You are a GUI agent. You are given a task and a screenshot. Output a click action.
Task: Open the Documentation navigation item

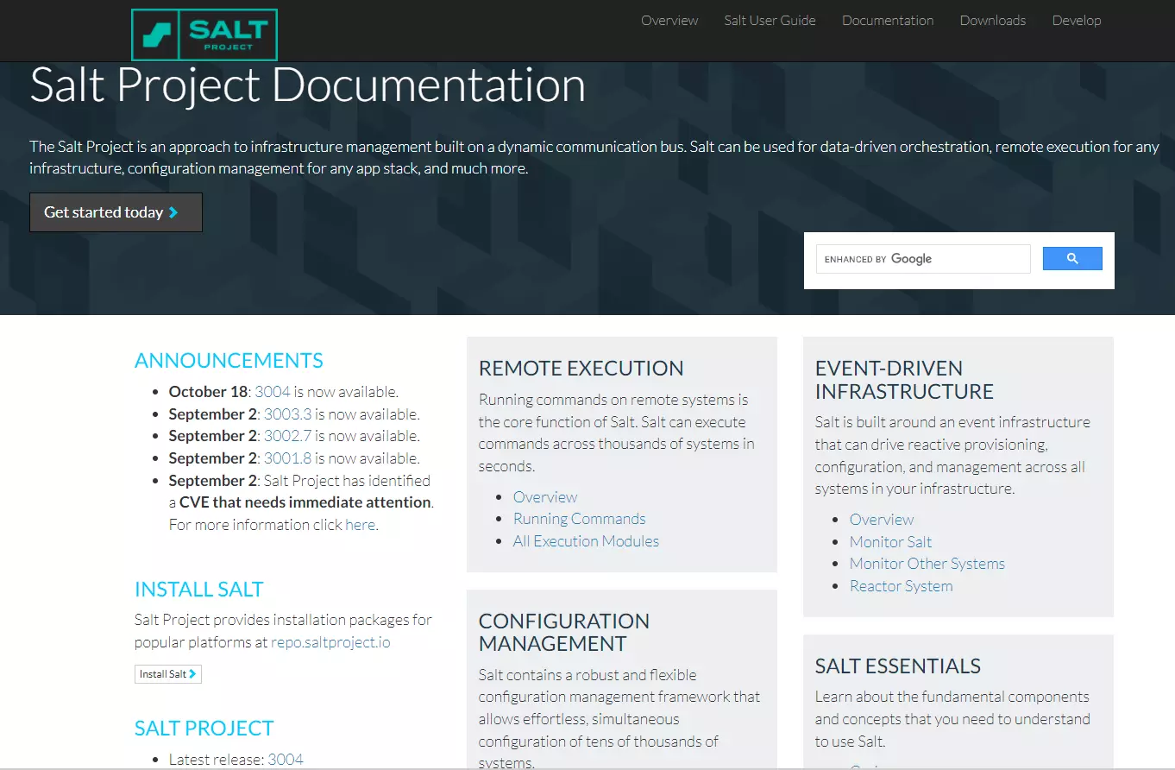888,20
